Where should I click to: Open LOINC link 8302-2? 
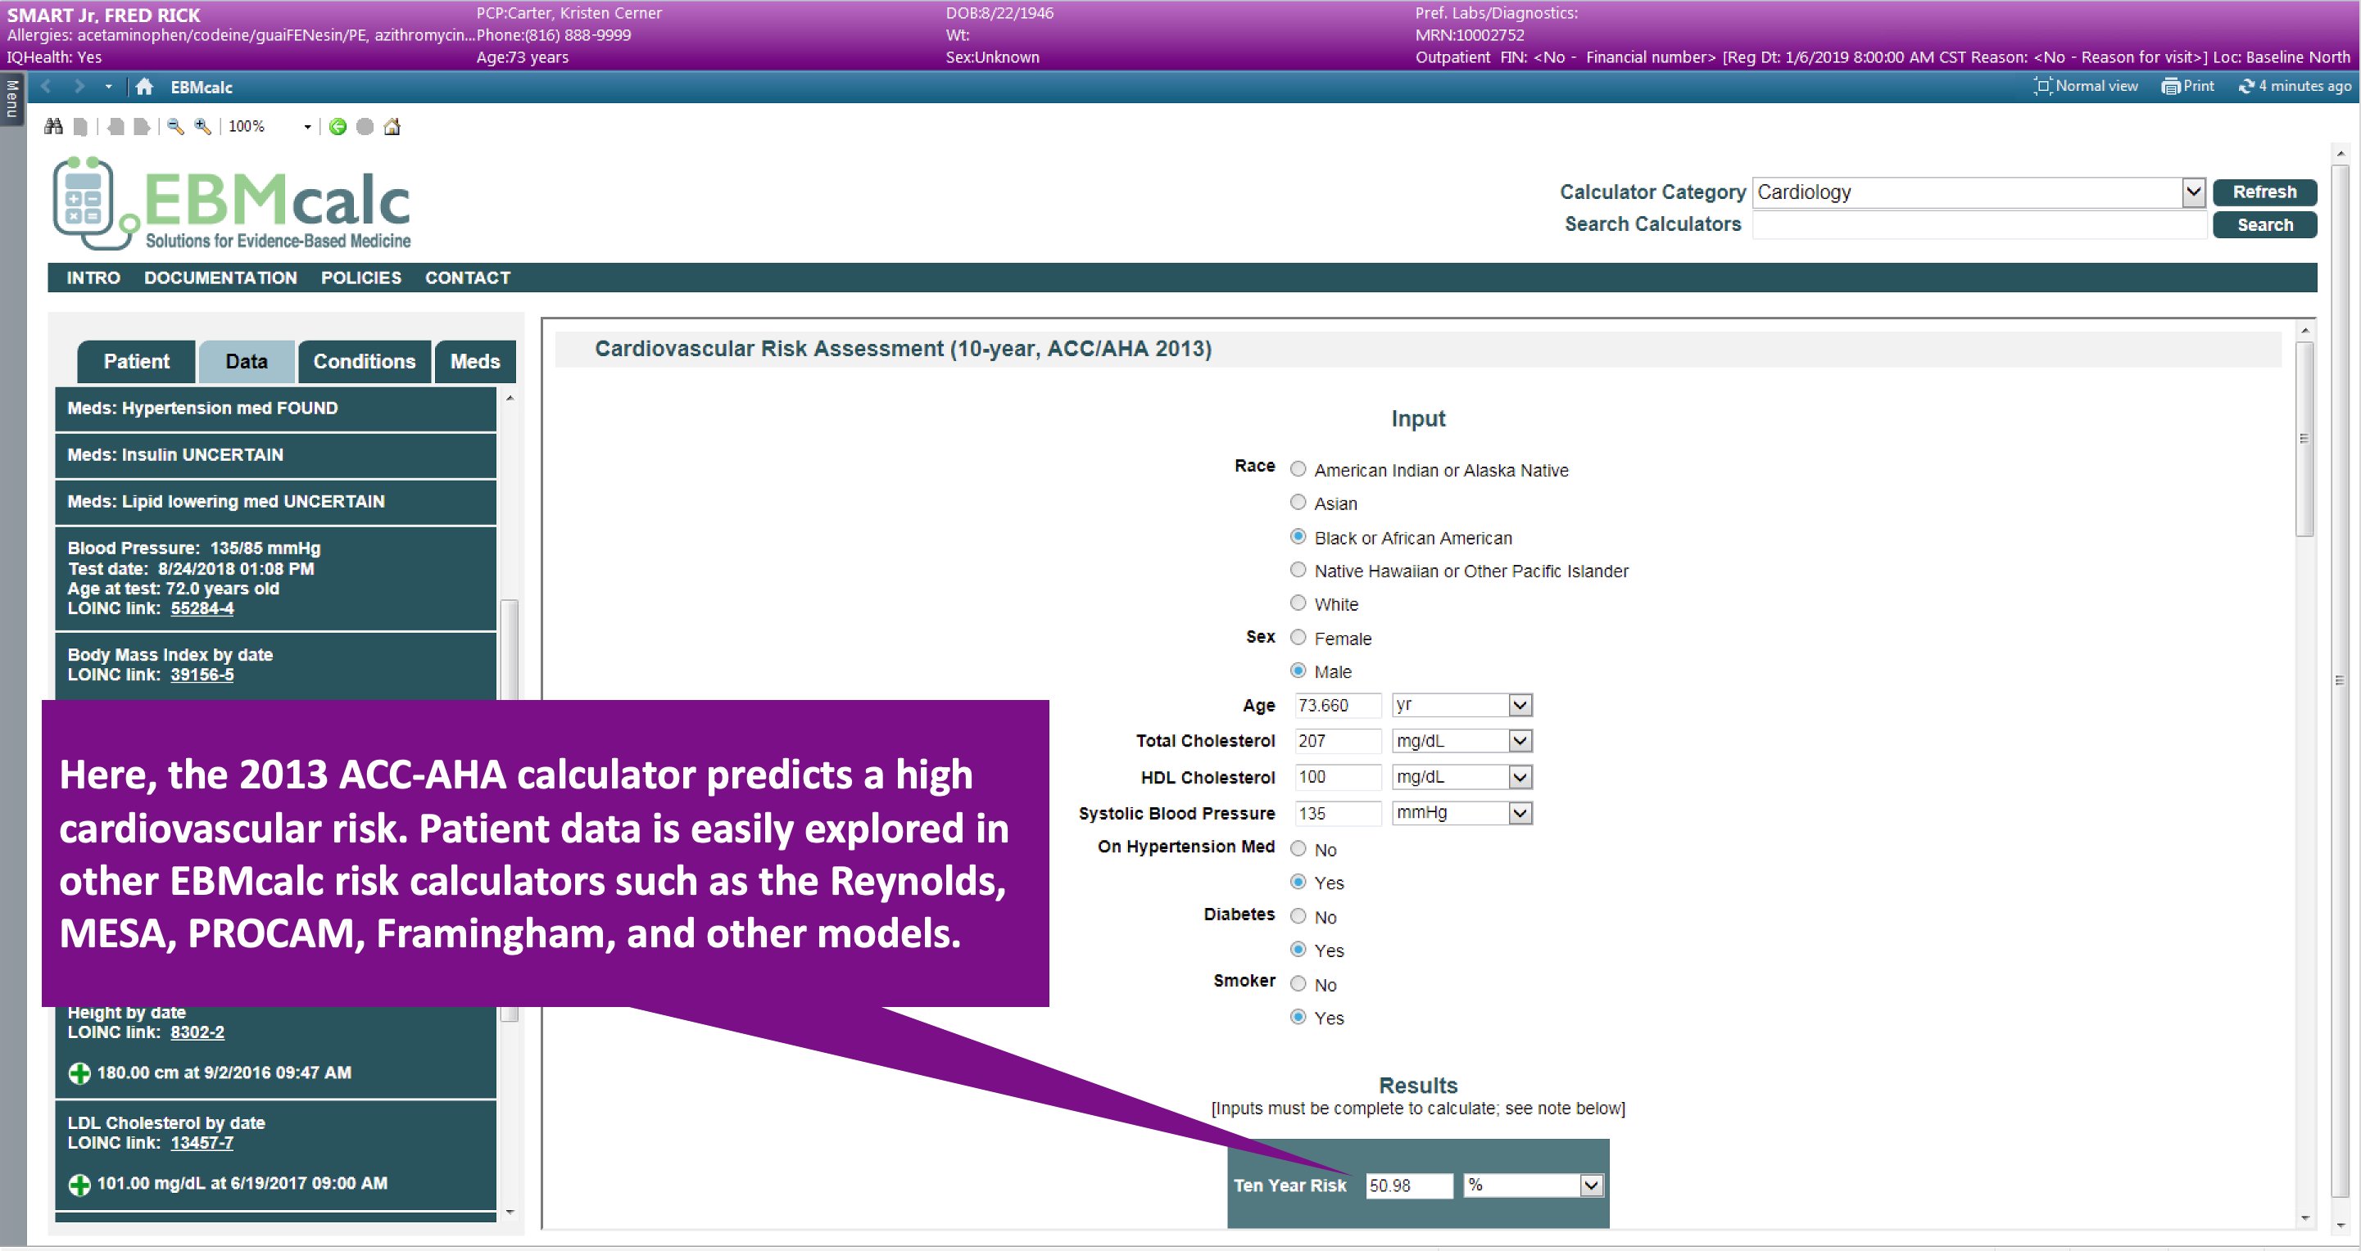(x=197, y=1032)
